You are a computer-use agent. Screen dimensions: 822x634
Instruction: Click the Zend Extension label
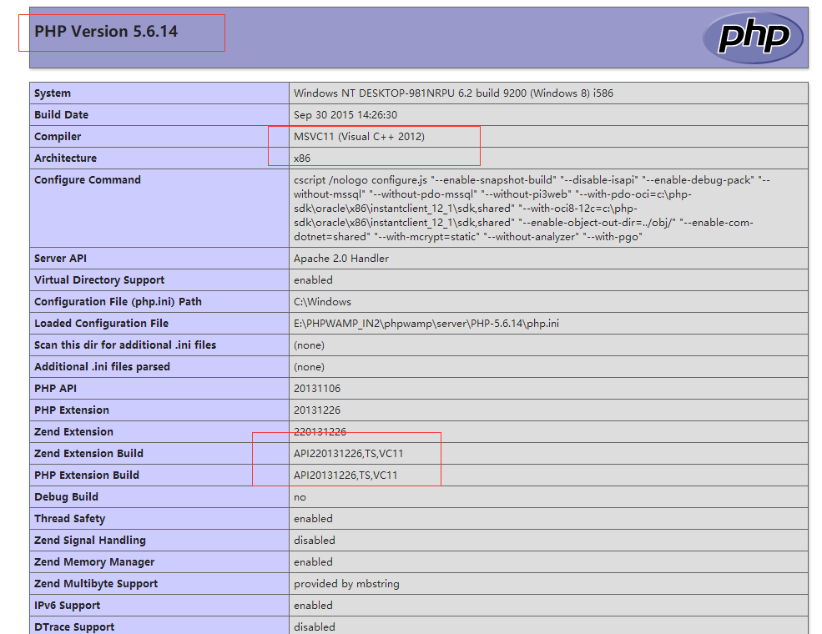point(74,432)
